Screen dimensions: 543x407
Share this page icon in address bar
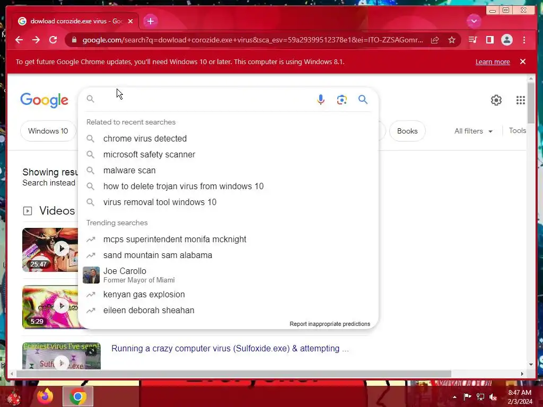click(x=435, y=40)
